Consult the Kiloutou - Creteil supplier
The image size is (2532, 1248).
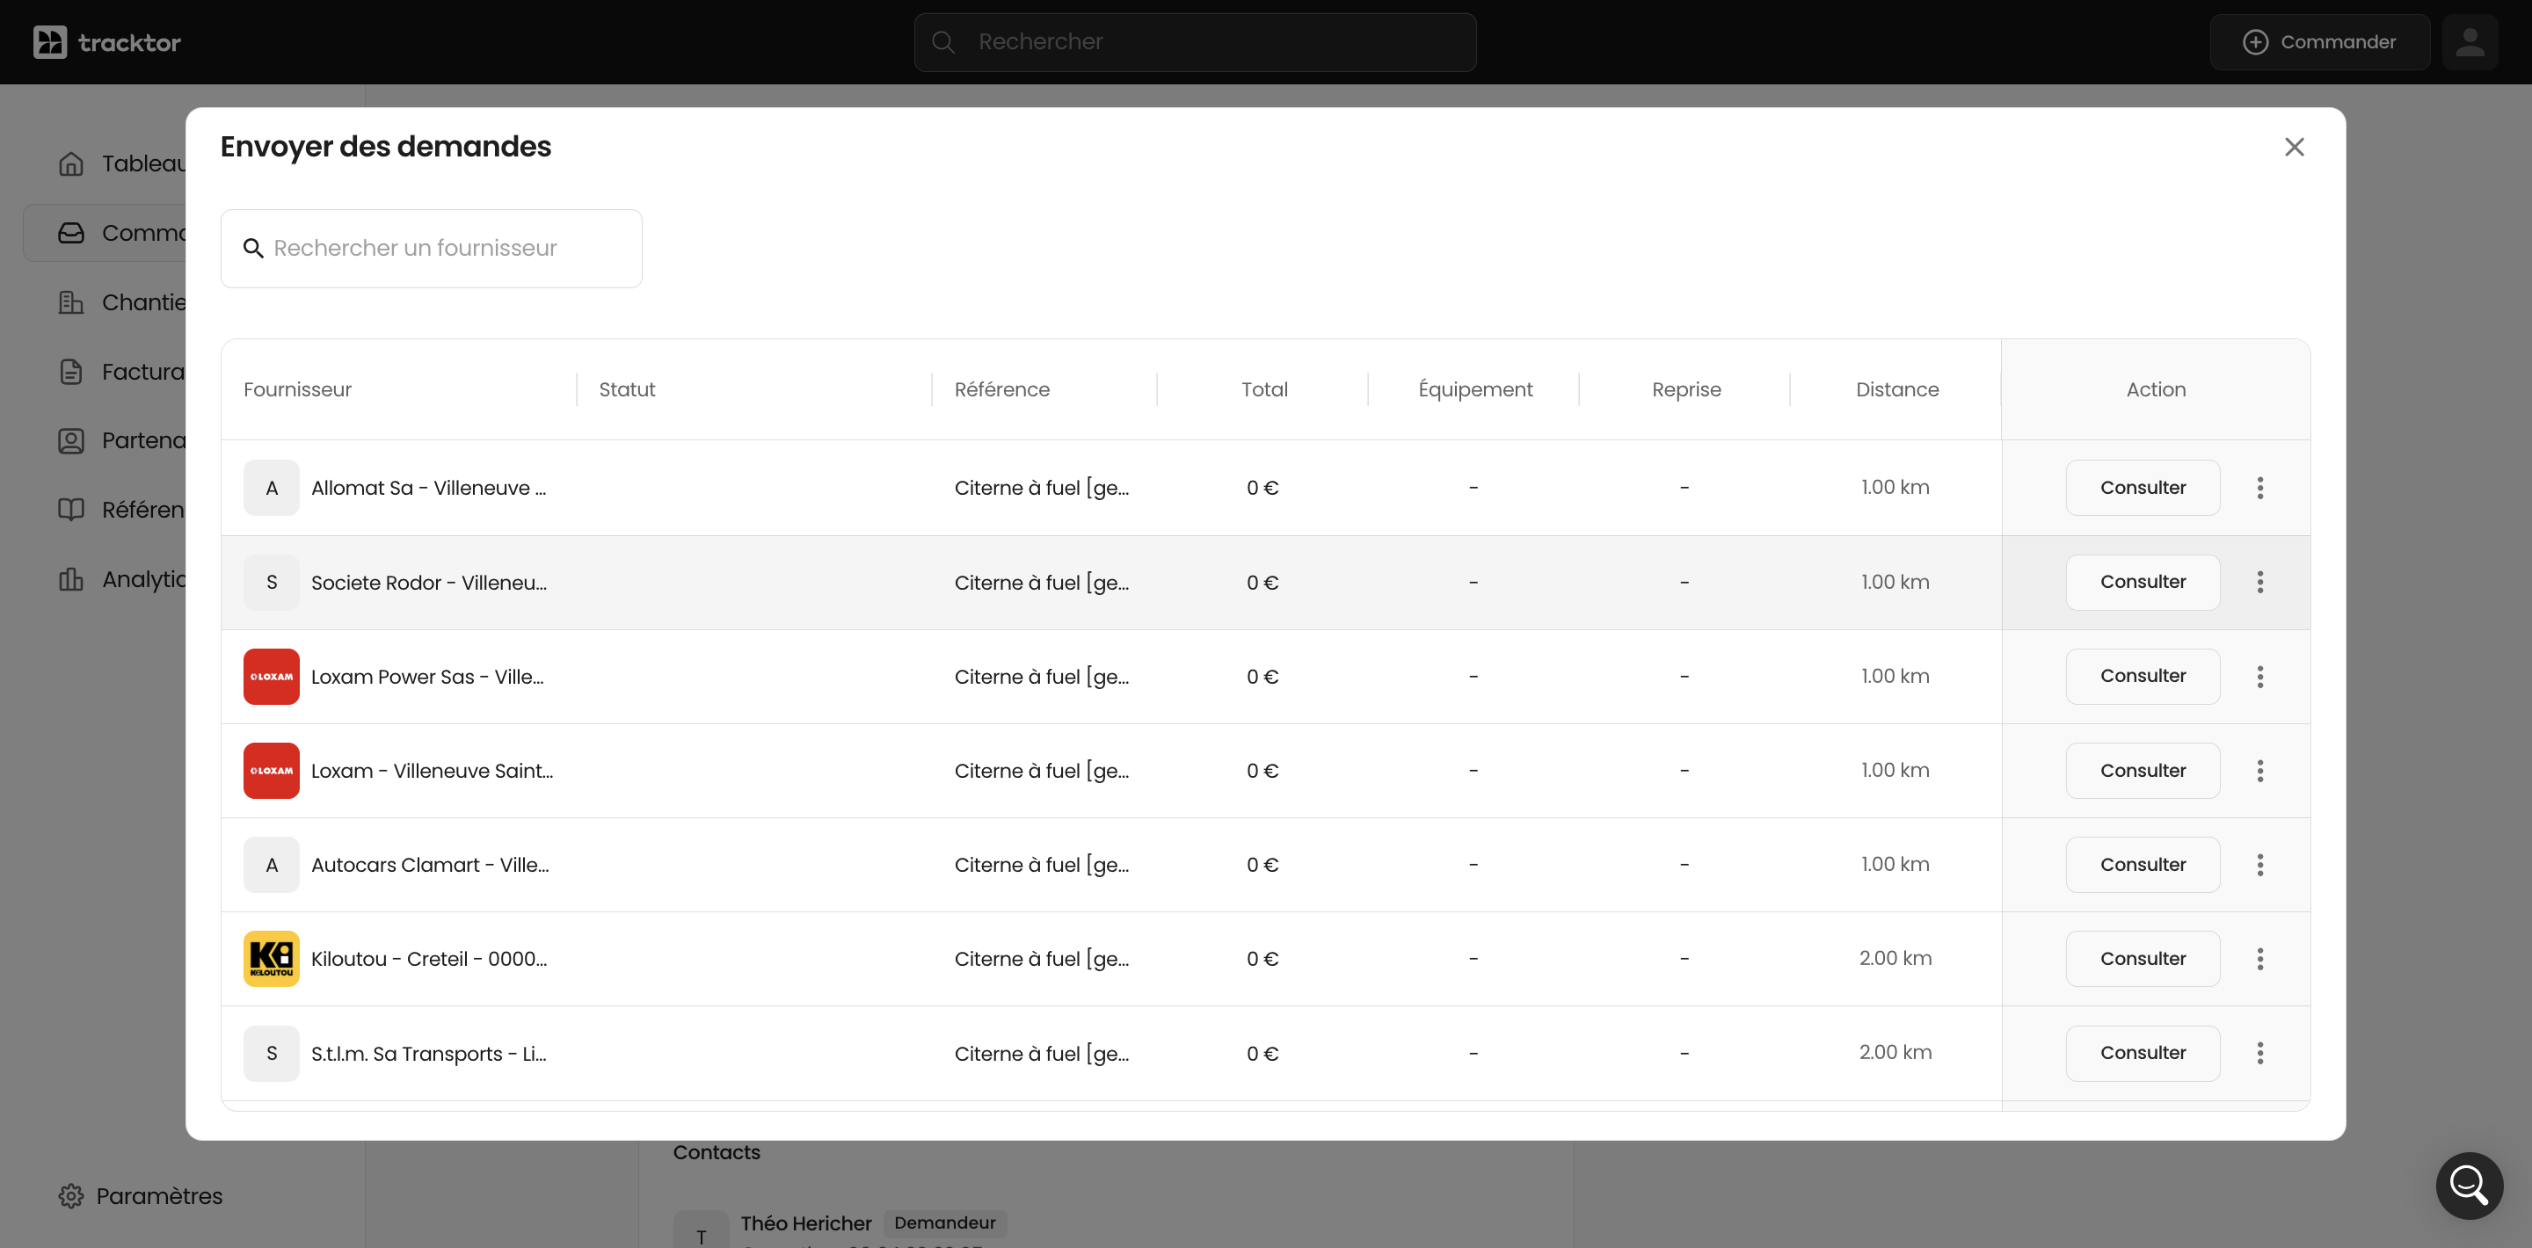coord(2143,958)
